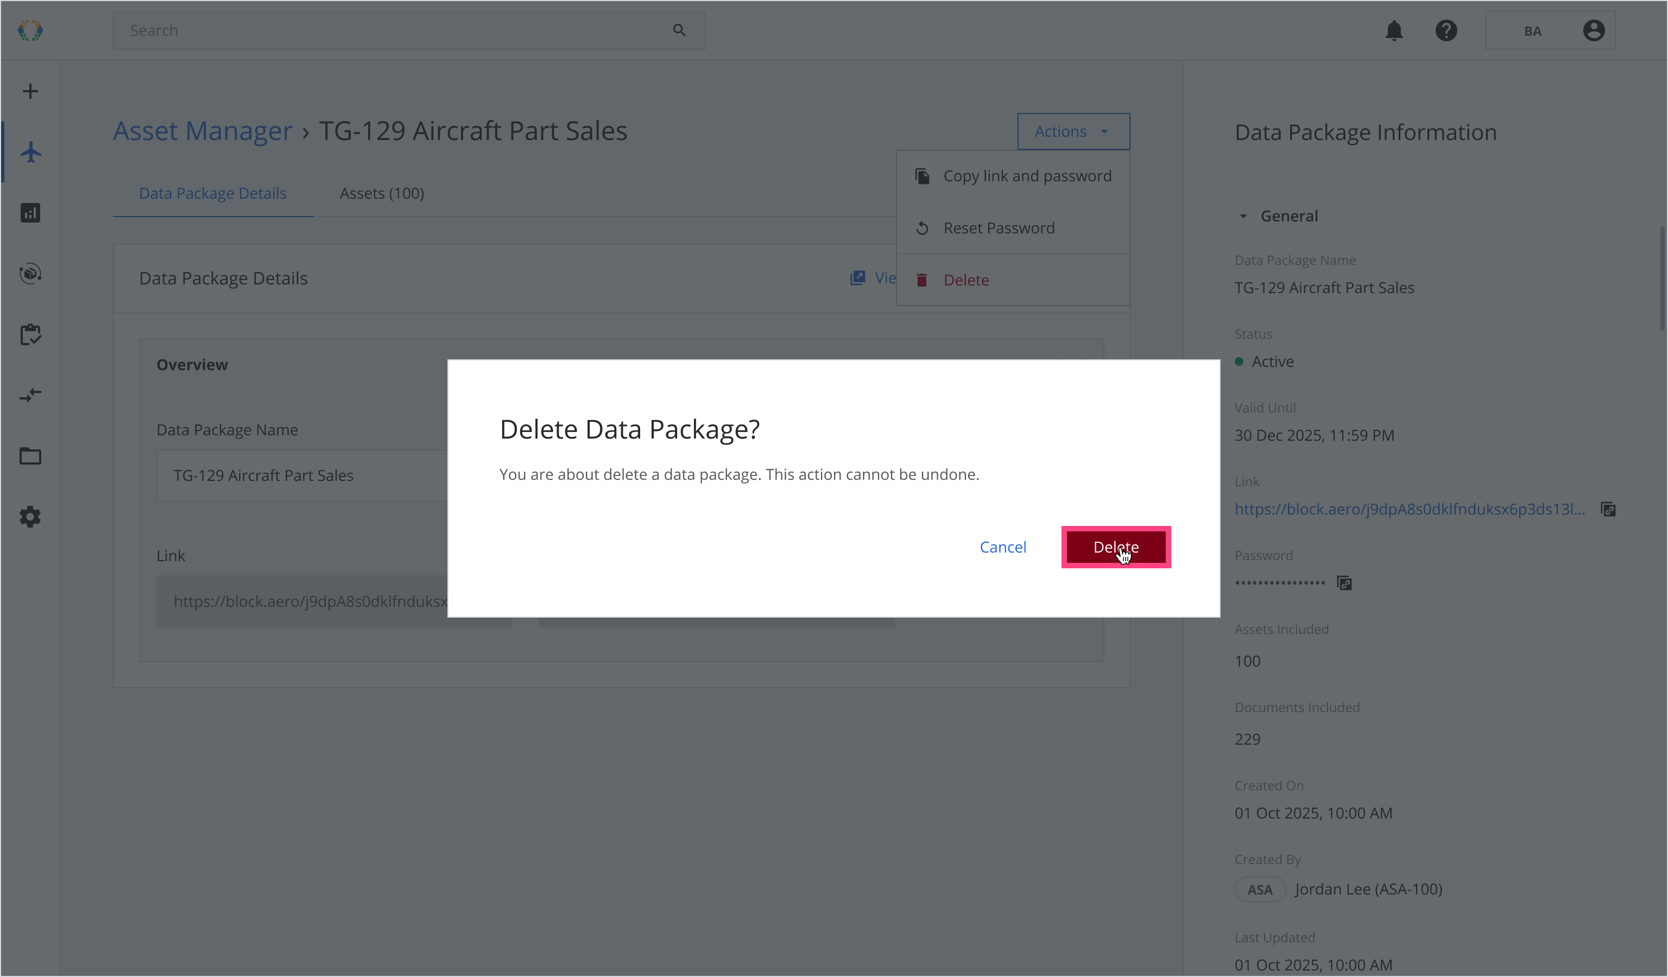Open the Actions dropdown button

(x=1073, y=132)
